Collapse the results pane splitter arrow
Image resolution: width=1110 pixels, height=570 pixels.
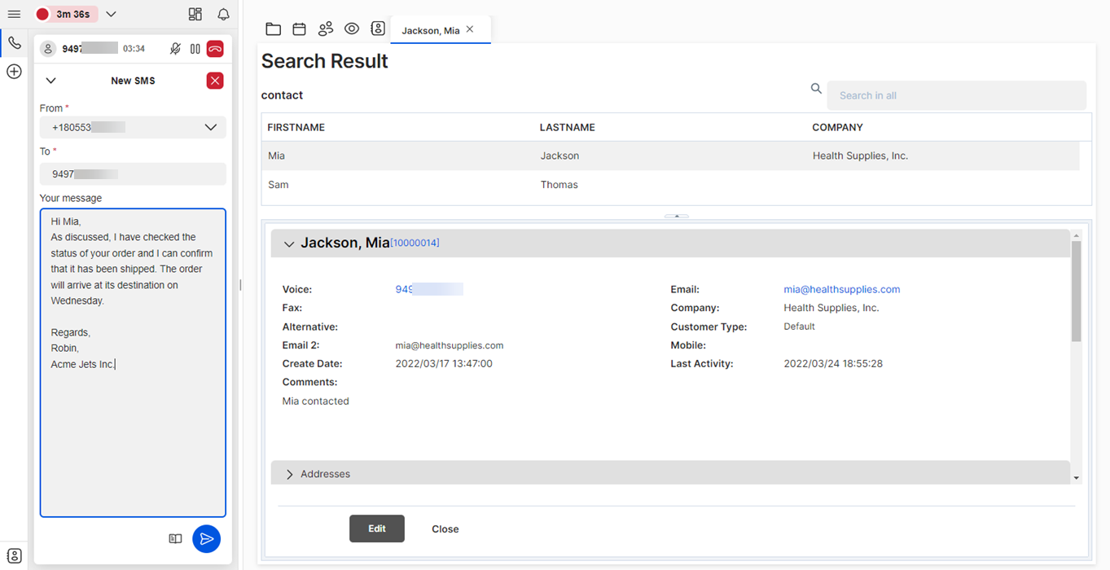coord(676,216)
